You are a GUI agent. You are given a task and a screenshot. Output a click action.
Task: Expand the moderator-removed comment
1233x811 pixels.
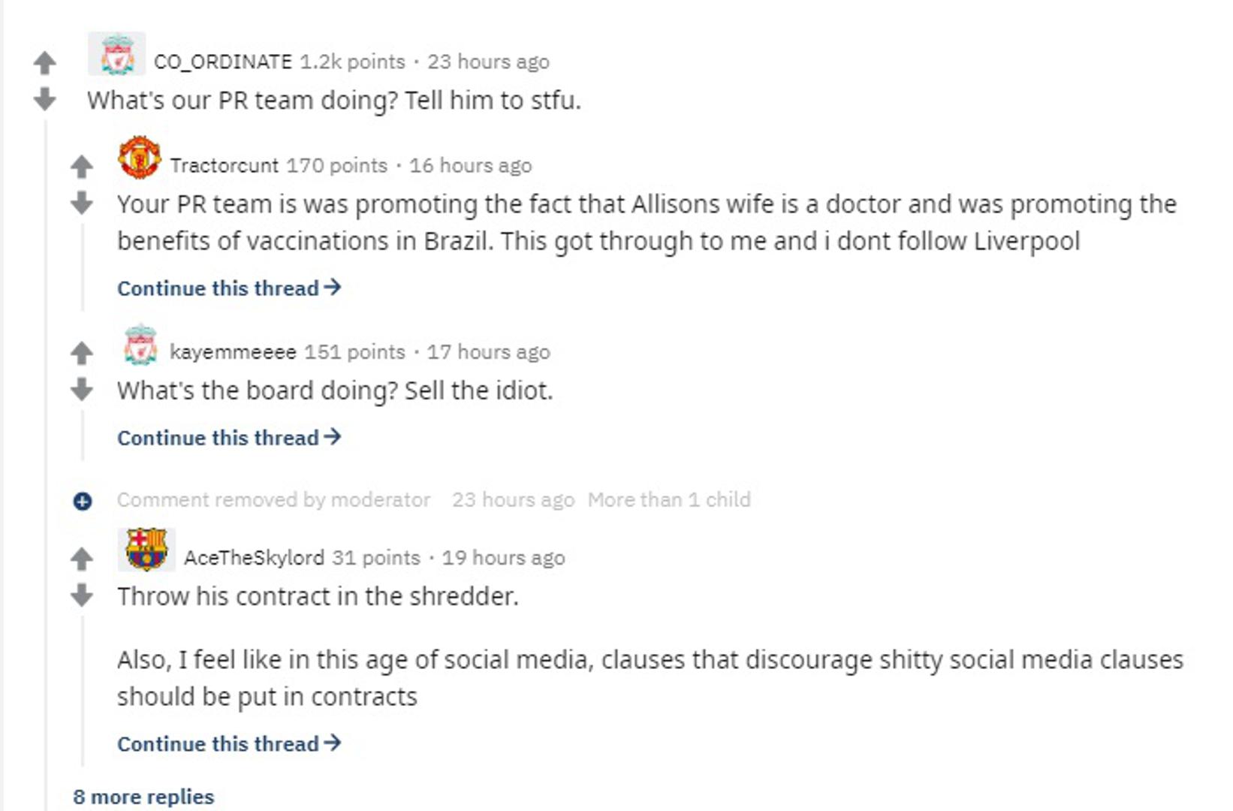point(83,501)
